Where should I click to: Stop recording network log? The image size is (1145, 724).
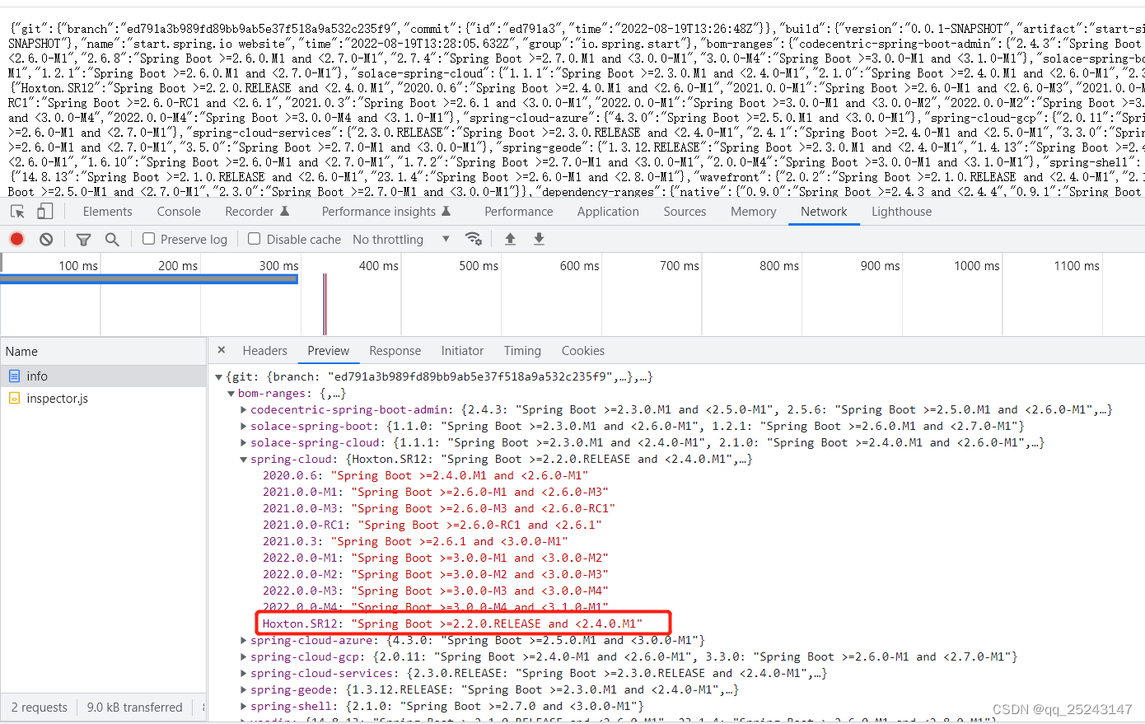[16, 239]
